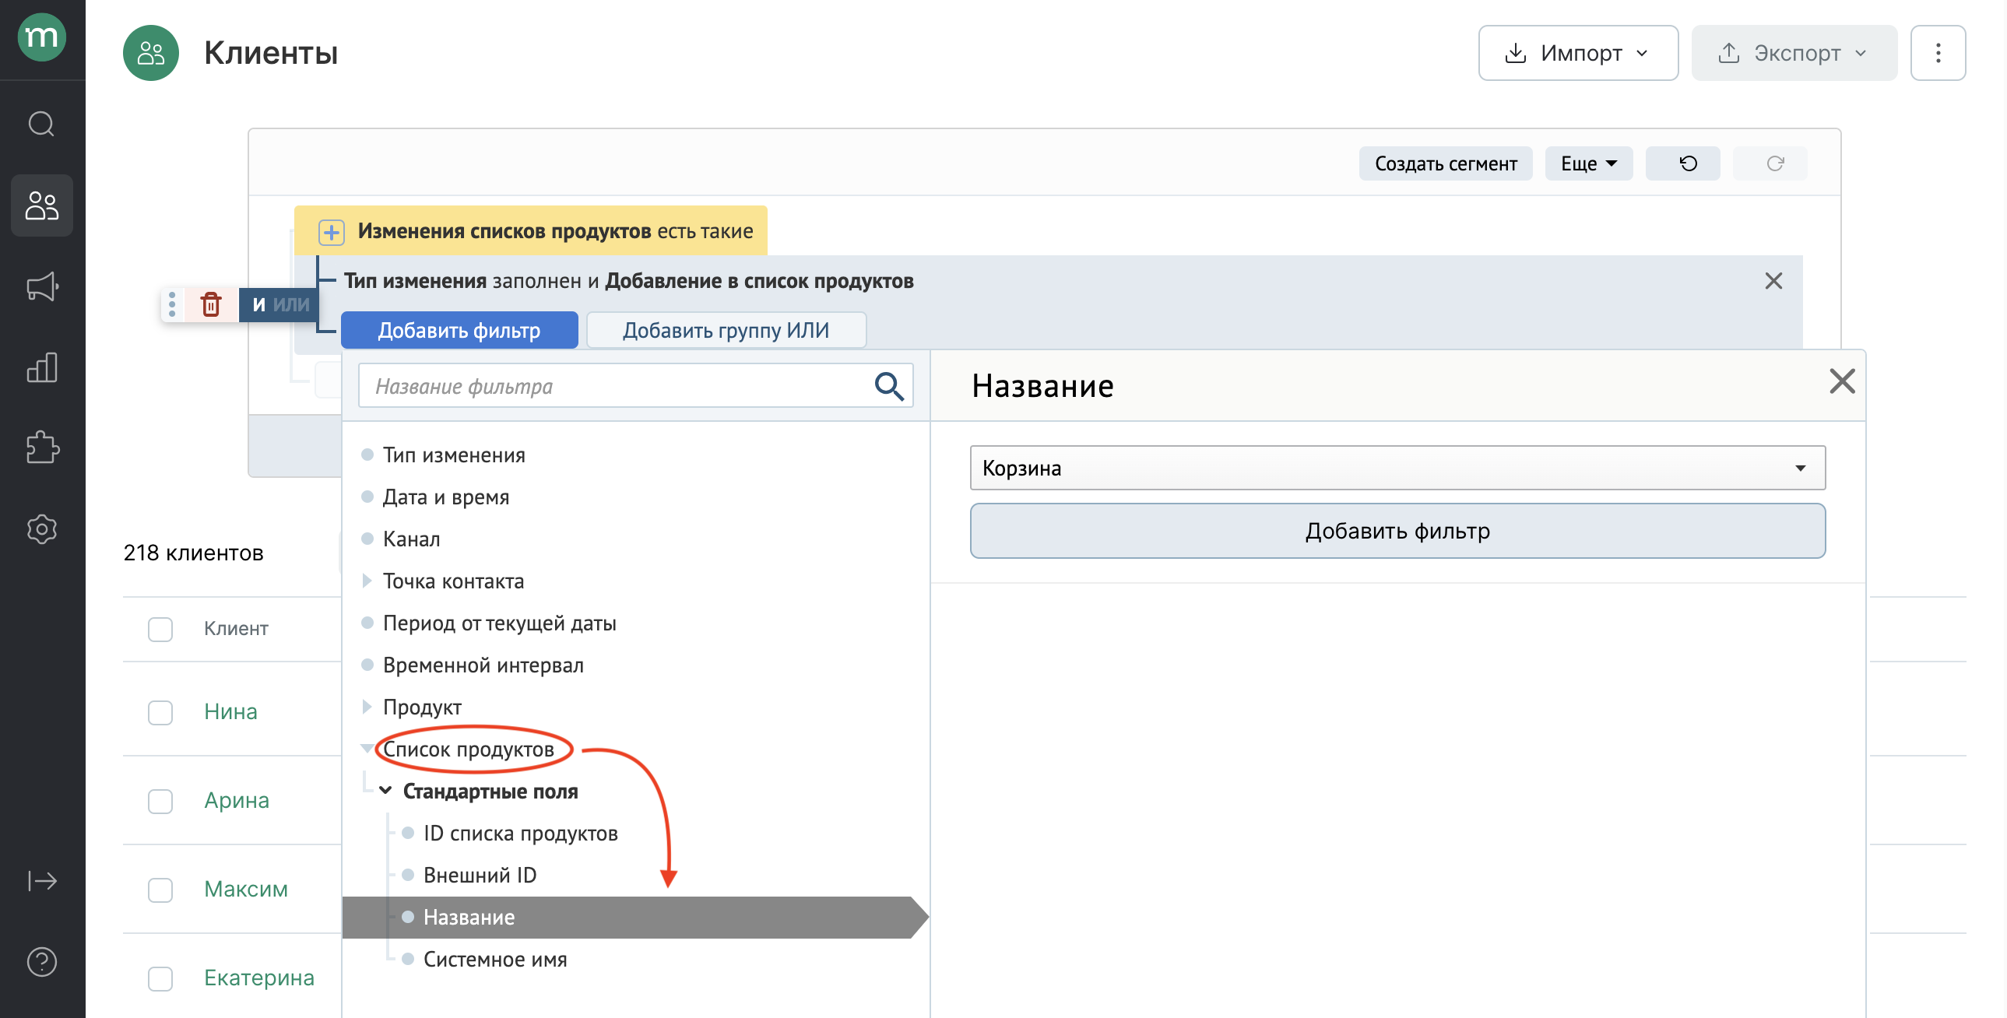Expand the sidebar with the arrow icon
The image size is (2007, 1018).
(x=42, y=881)
